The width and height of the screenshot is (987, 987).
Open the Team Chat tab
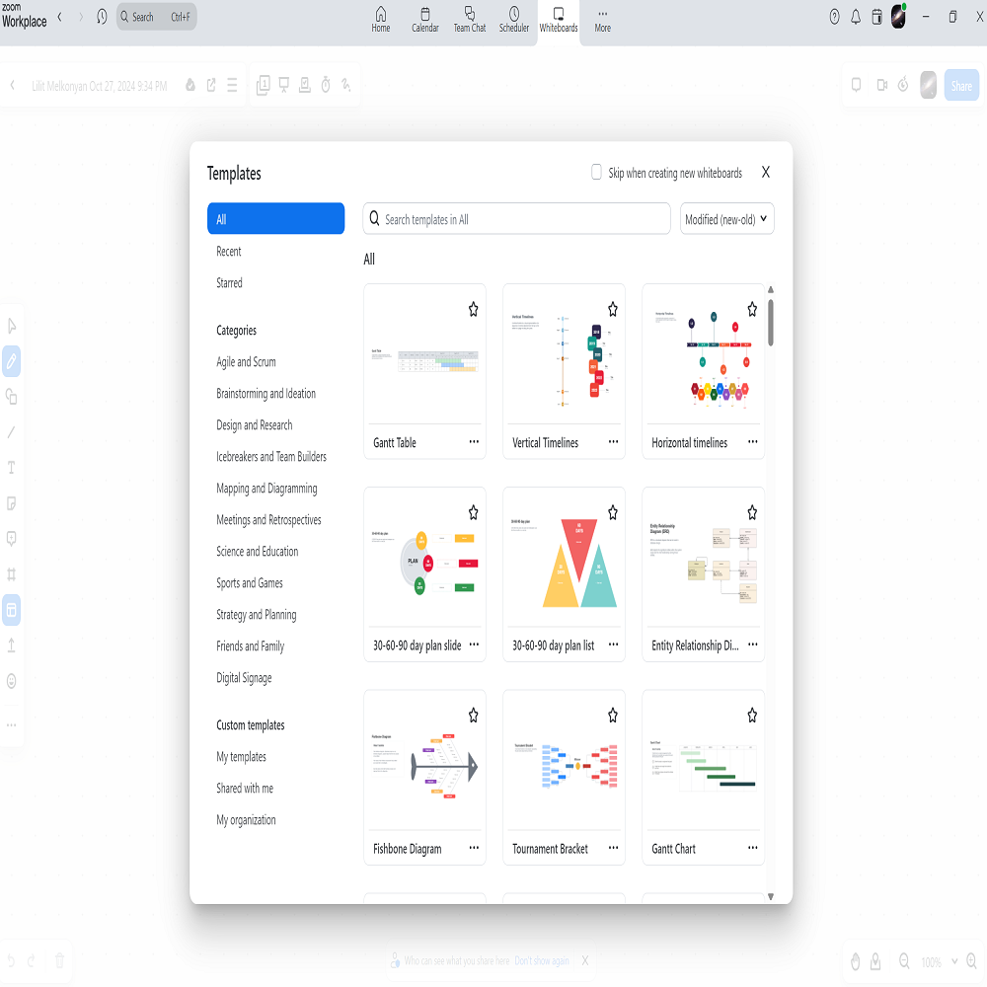(470, 20)
